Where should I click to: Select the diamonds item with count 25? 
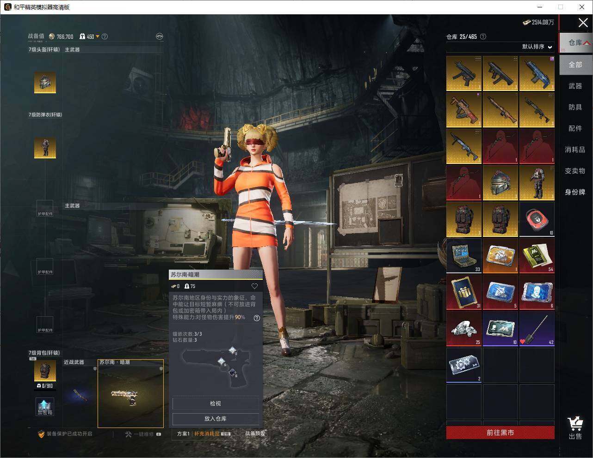tap(464, 328)
